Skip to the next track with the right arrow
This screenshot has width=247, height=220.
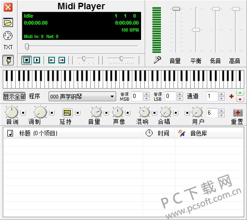62,60
